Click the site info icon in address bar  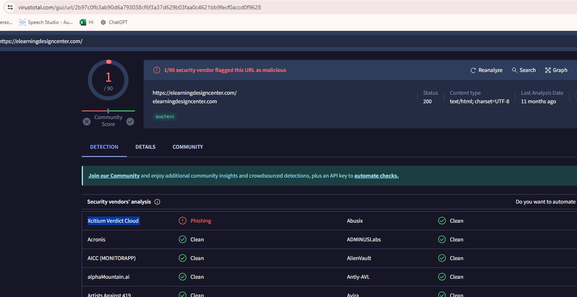click(10, 7)
